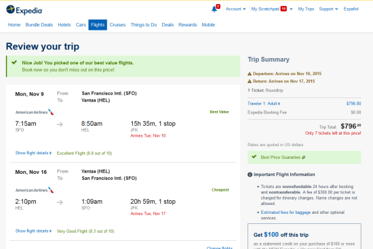Show flight details for Nov 9 departure

[33, 153]
